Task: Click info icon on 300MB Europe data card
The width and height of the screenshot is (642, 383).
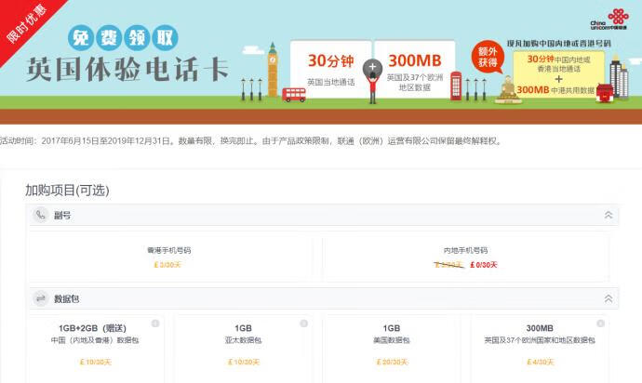Action: [600, 324]
